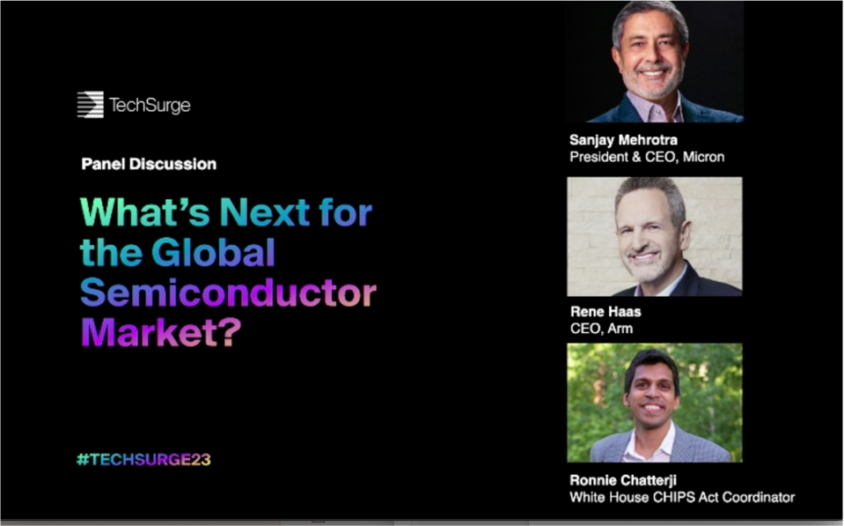Open Ronnie Chatterji's headshot photo

pyautogui.click(x=655, y=403)
